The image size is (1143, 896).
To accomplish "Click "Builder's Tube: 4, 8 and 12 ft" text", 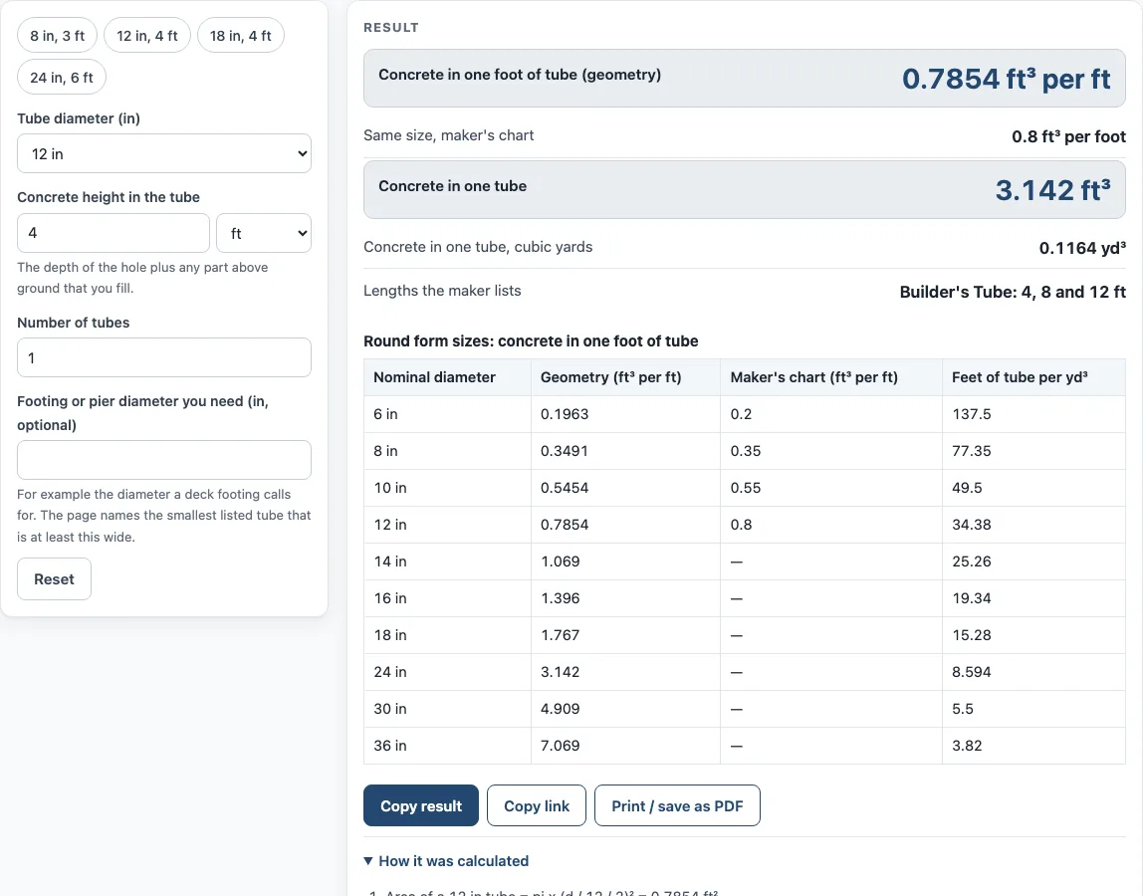I will click(1013, 293).
